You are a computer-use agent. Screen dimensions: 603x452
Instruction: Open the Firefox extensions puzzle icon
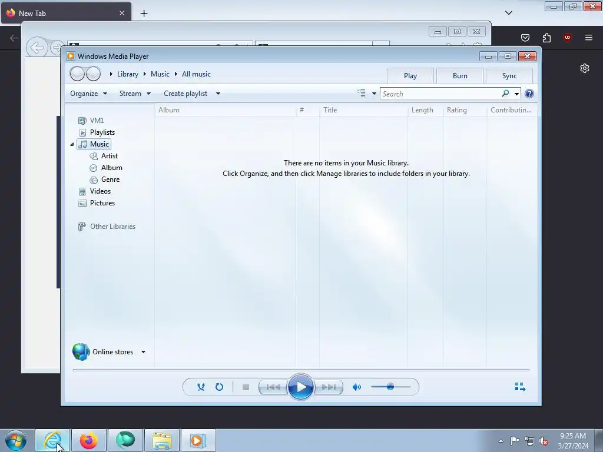pyautogui.click(x=546, y=38)
